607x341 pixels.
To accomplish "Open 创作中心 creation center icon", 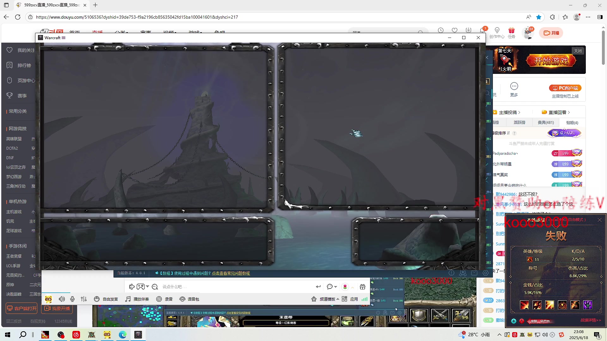I will 497,33.
